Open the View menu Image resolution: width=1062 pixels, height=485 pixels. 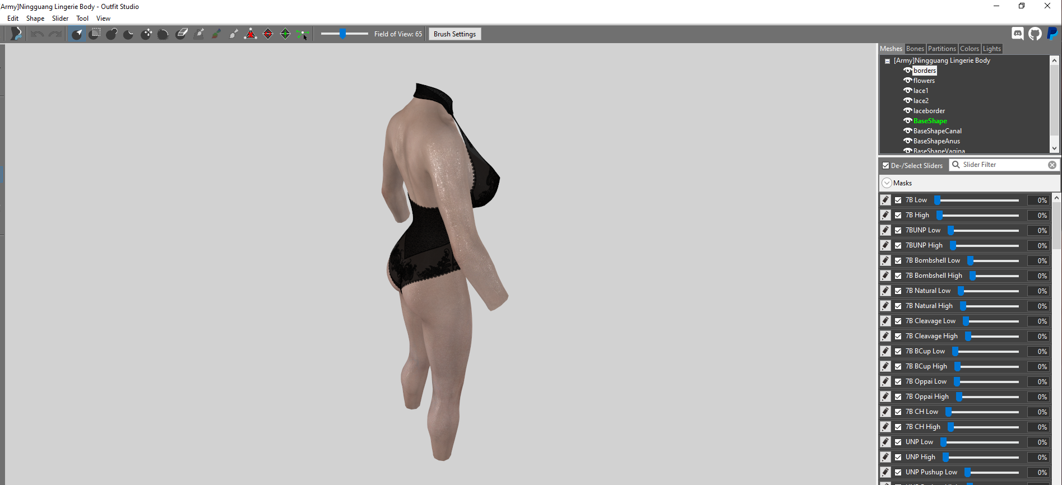click(x=103, y=18)
